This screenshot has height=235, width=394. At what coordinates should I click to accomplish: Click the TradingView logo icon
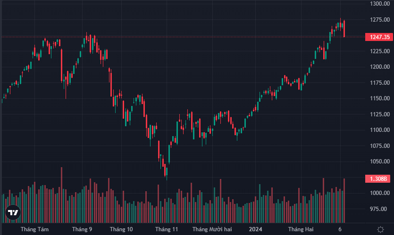(13, 212)
